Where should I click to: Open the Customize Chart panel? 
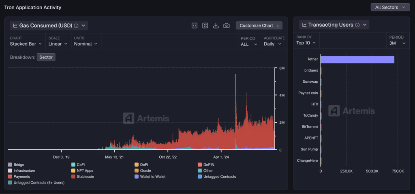pos(259,25)
